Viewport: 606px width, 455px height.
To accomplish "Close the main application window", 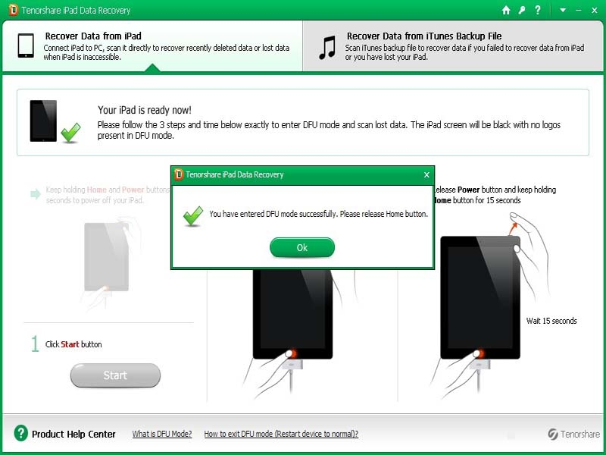I will click(x=595, y=11).
